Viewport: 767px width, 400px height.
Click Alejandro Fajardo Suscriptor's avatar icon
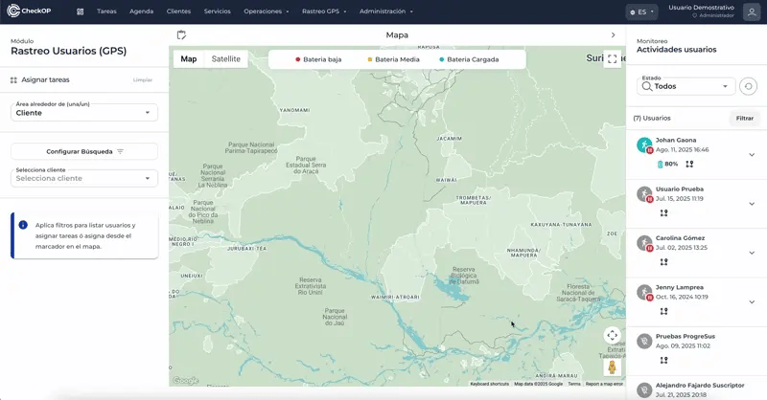point(644,389)
